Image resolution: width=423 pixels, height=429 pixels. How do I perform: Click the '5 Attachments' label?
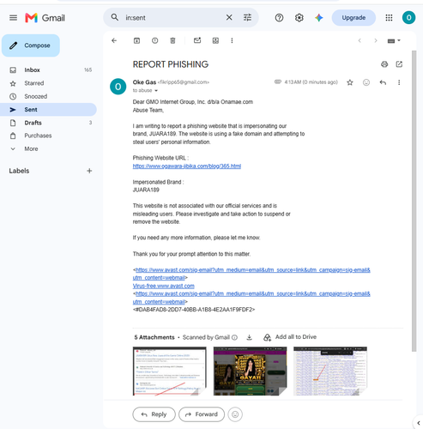154,337
